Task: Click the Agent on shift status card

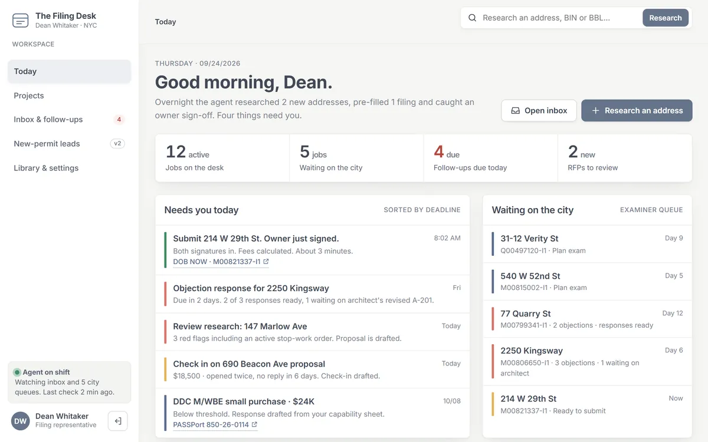Action: 70,382
